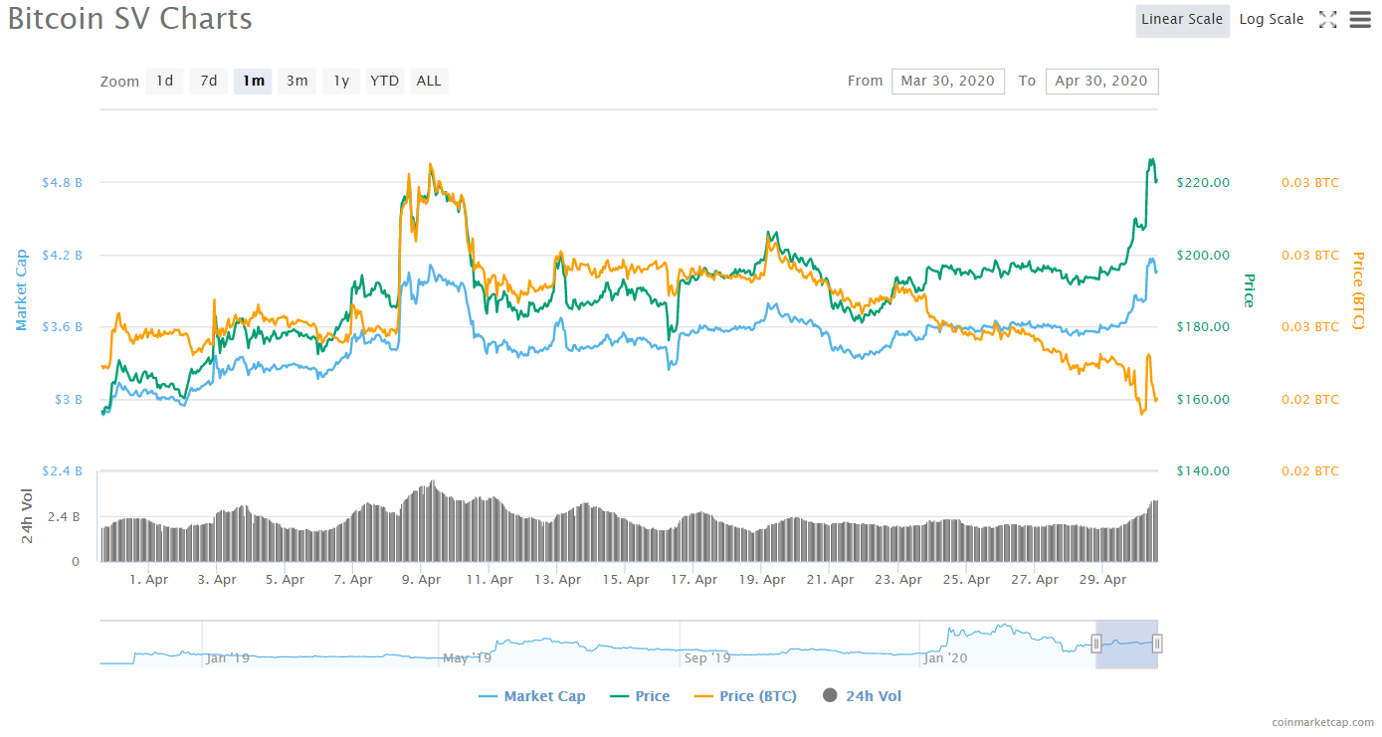Click the 19. Apr date label
This screenshot has width=1382, height=737.
[762, 580]
